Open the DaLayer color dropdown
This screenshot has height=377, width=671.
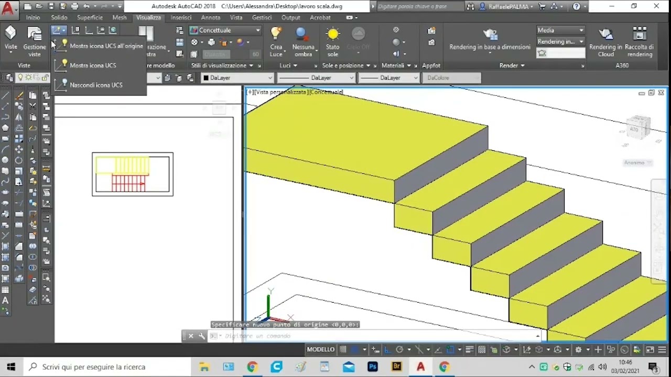239,77
